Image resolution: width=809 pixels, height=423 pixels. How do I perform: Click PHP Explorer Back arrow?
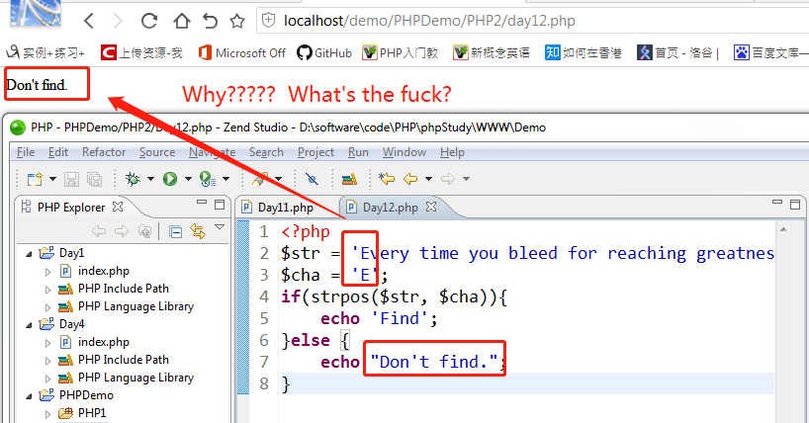click(99, 231)
